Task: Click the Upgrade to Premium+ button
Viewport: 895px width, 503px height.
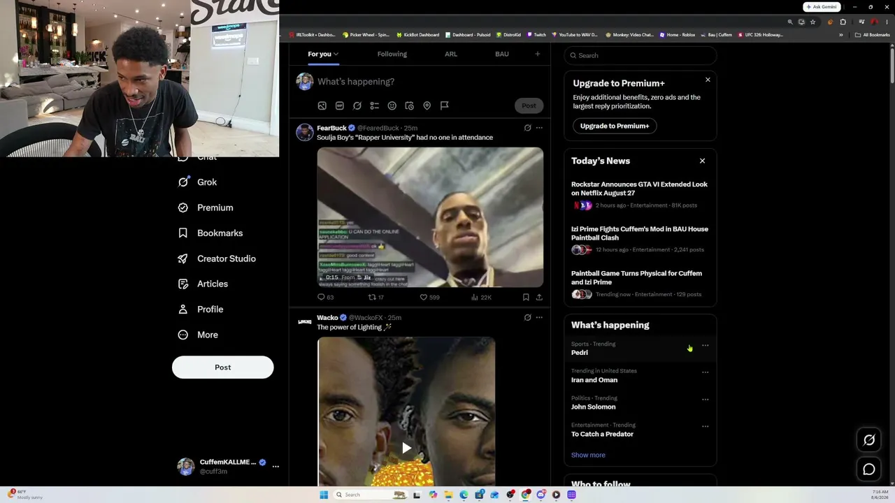Action: [x=615, y=126]
